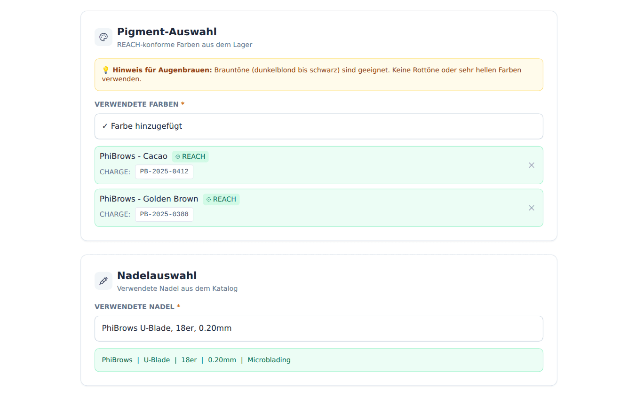Click the Nadelauswahl heading
This screenshot has width=636, height=397.
[157, 275]
